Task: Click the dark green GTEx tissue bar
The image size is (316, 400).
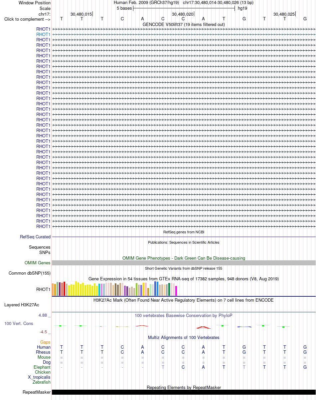Action: tap(169, 289)
